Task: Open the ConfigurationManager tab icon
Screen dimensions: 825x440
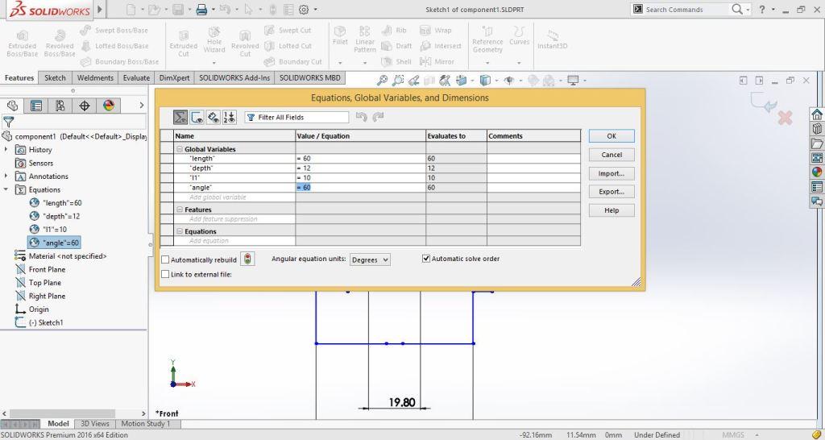Action: coord(60,106)
